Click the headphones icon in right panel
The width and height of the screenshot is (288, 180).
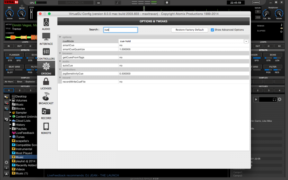[x=274, y=99]
